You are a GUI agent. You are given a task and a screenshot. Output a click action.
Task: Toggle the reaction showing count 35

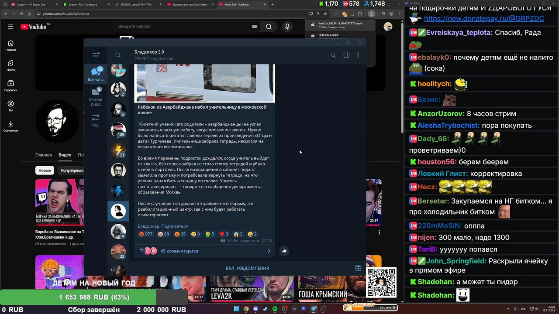[180, 234]
